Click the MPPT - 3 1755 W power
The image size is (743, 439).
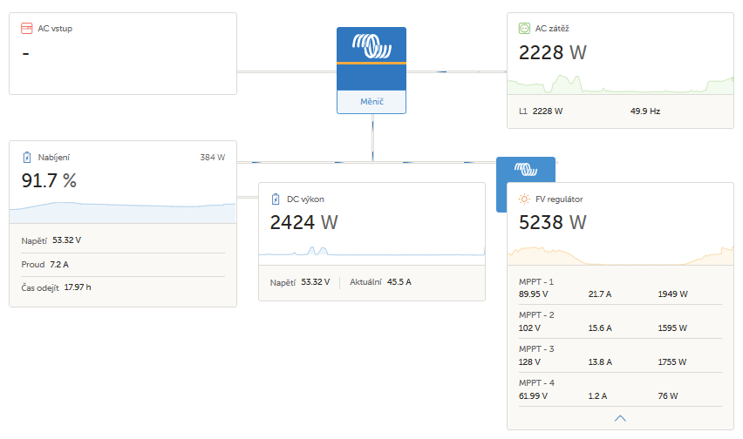[x=671, y=362]
